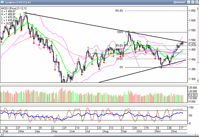Viewport: 199px width, 137px height.
Task: Click the date label 15 on time axis
Action: [x=147, y=128]
